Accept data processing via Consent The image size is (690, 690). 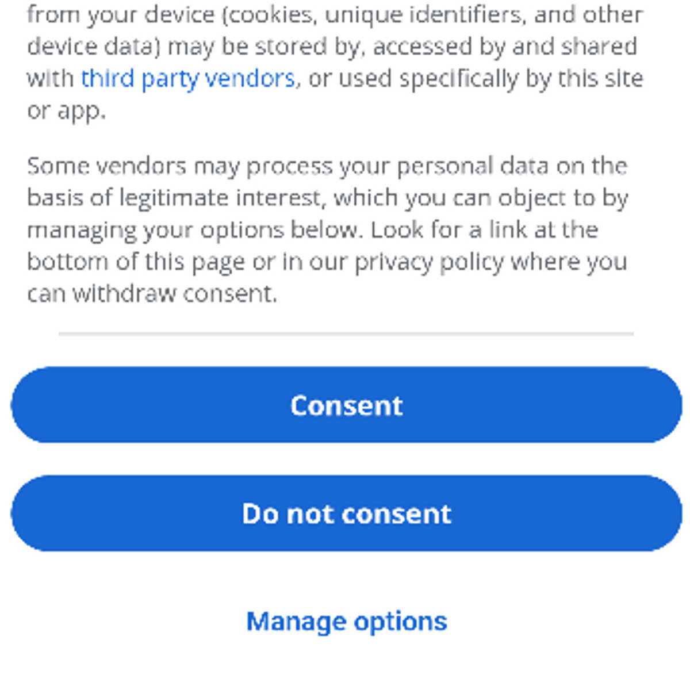click(346, 405)
